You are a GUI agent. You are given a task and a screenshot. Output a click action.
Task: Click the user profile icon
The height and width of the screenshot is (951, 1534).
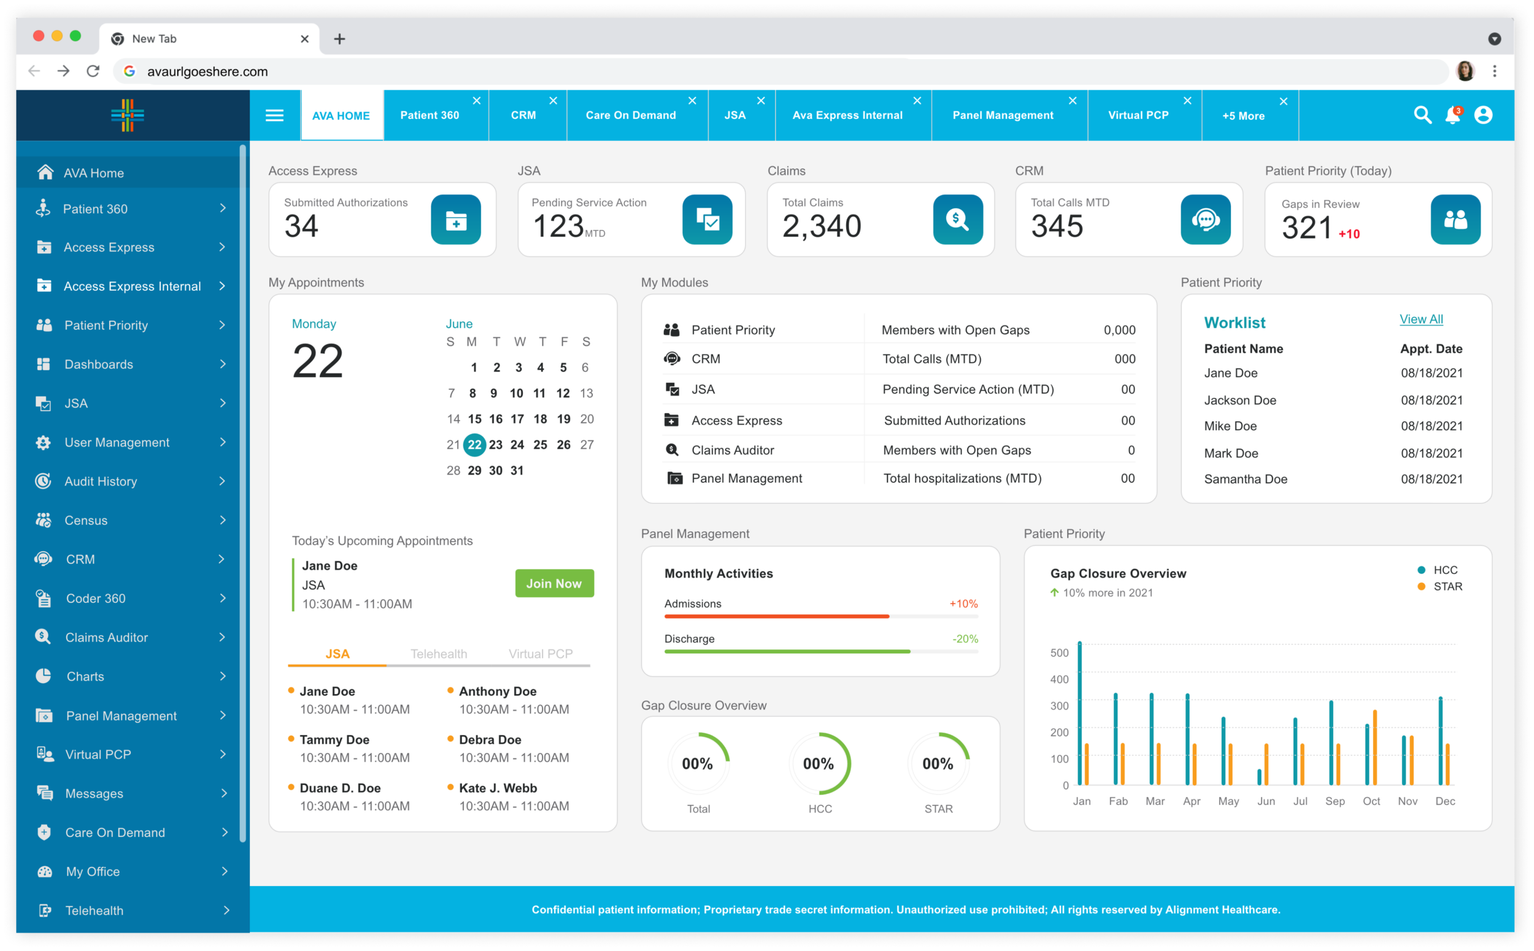[1485, 115]
